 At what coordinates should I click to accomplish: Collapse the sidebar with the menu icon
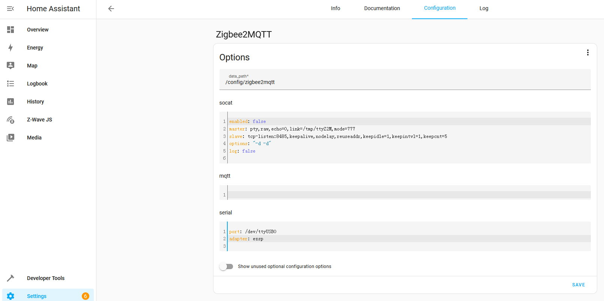(11, 9)
